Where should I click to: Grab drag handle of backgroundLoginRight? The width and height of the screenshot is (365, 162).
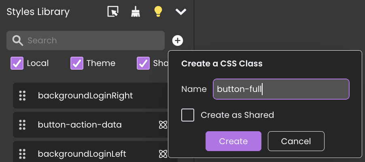pos(23,96)
